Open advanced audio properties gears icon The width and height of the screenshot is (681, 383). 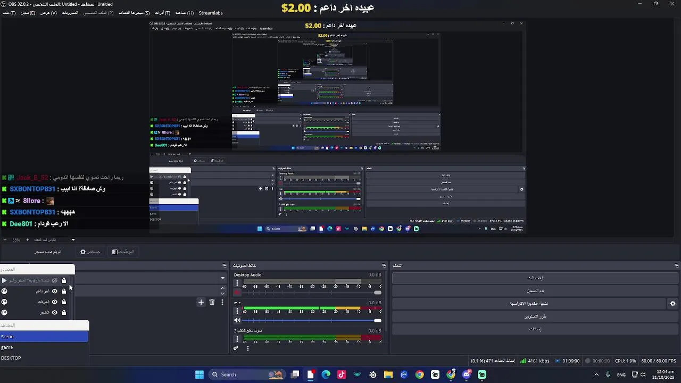[x=236, y=348]
